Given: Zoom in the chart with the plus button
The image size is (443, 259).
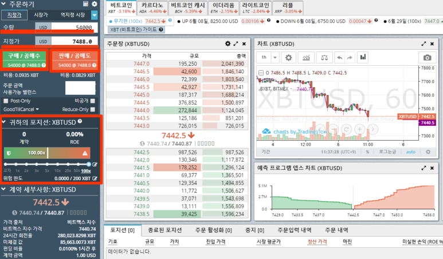Looking at the screenshot, I should point(359,129).
